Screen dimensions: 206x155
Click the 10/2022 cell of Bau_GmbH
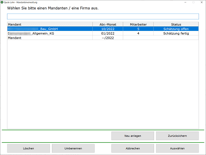108,29
